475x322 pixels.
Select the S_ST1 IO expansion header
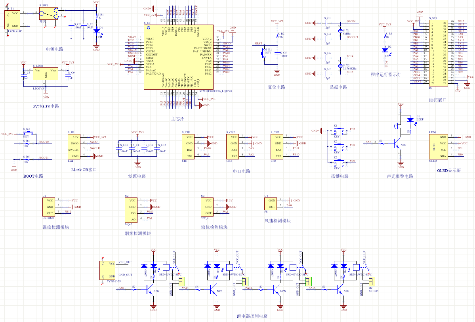438,54
